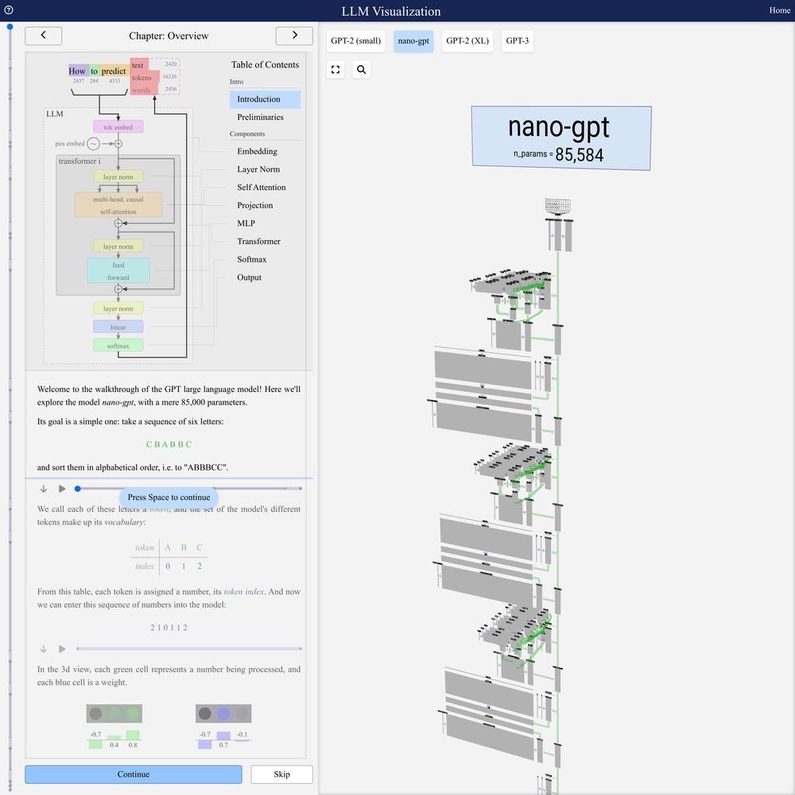The height and width of the screenshot is (795, 795).
Task: Click the 'C B A B B C' sequence text
Action: click(x=169, y=444)
